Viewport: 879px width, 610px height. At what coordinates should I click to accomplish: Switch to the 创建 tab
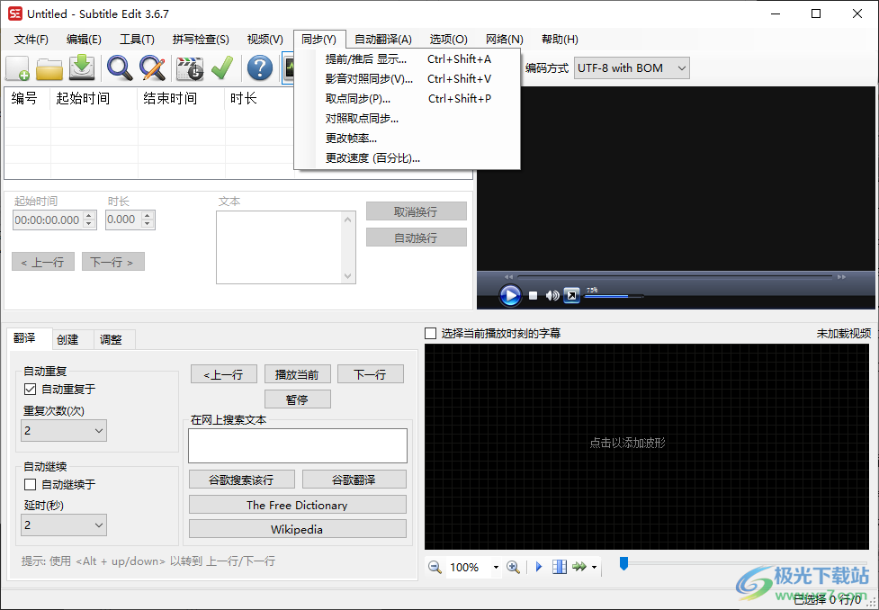pyautogui.click(x=67, y=340)
